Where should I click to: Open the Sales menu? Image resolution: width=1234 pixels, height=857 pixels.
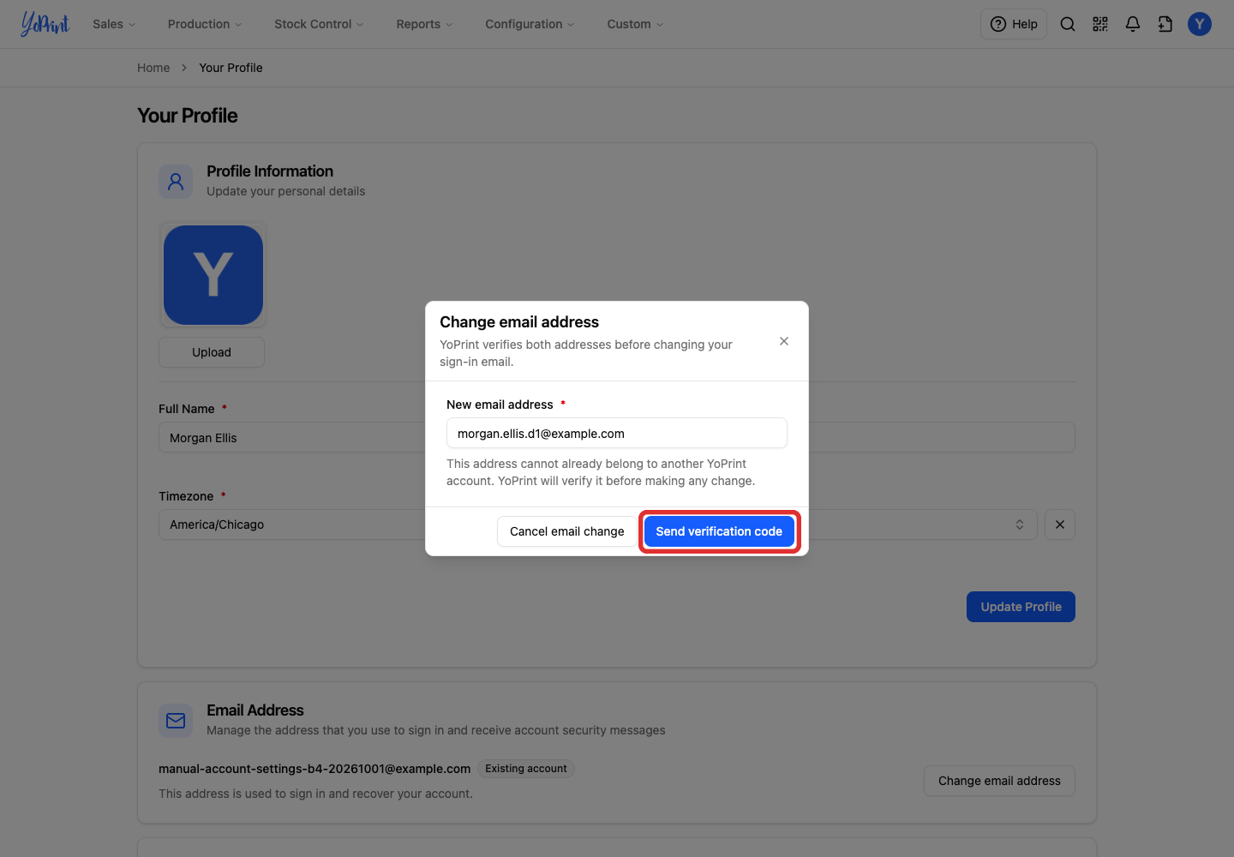coord(114,24)
